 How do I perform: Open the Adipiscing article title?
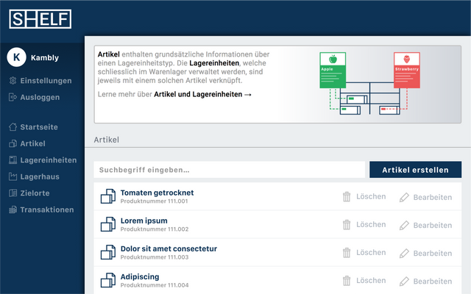pos(140,276)
